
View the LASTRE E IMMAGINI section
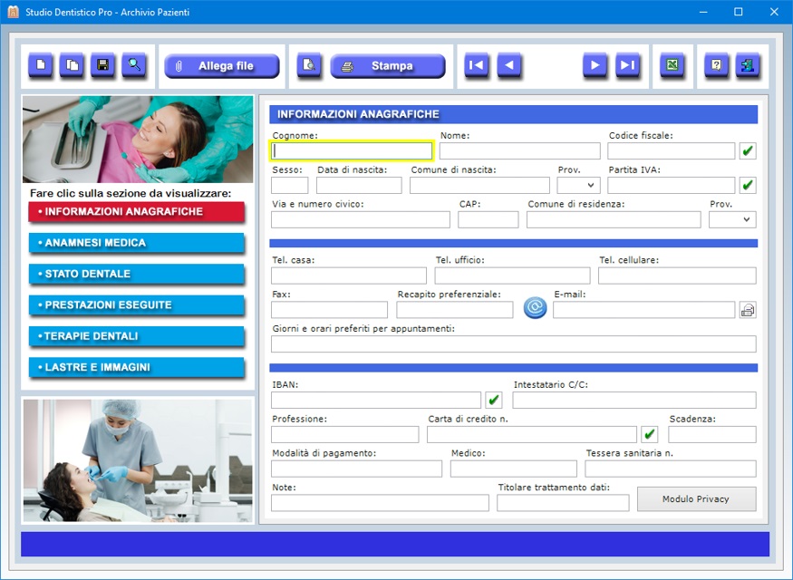(137, 368)
